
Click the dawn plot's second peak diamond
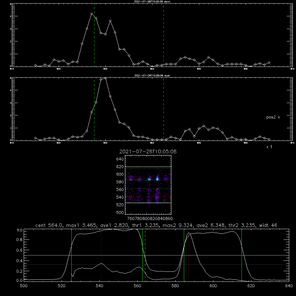tap(110, 21)
